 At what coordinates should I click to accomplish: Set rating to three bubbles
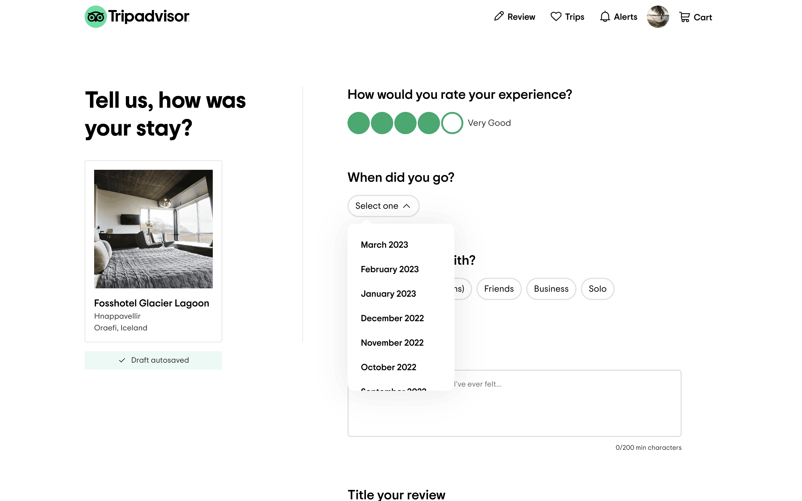pos(405,123)
